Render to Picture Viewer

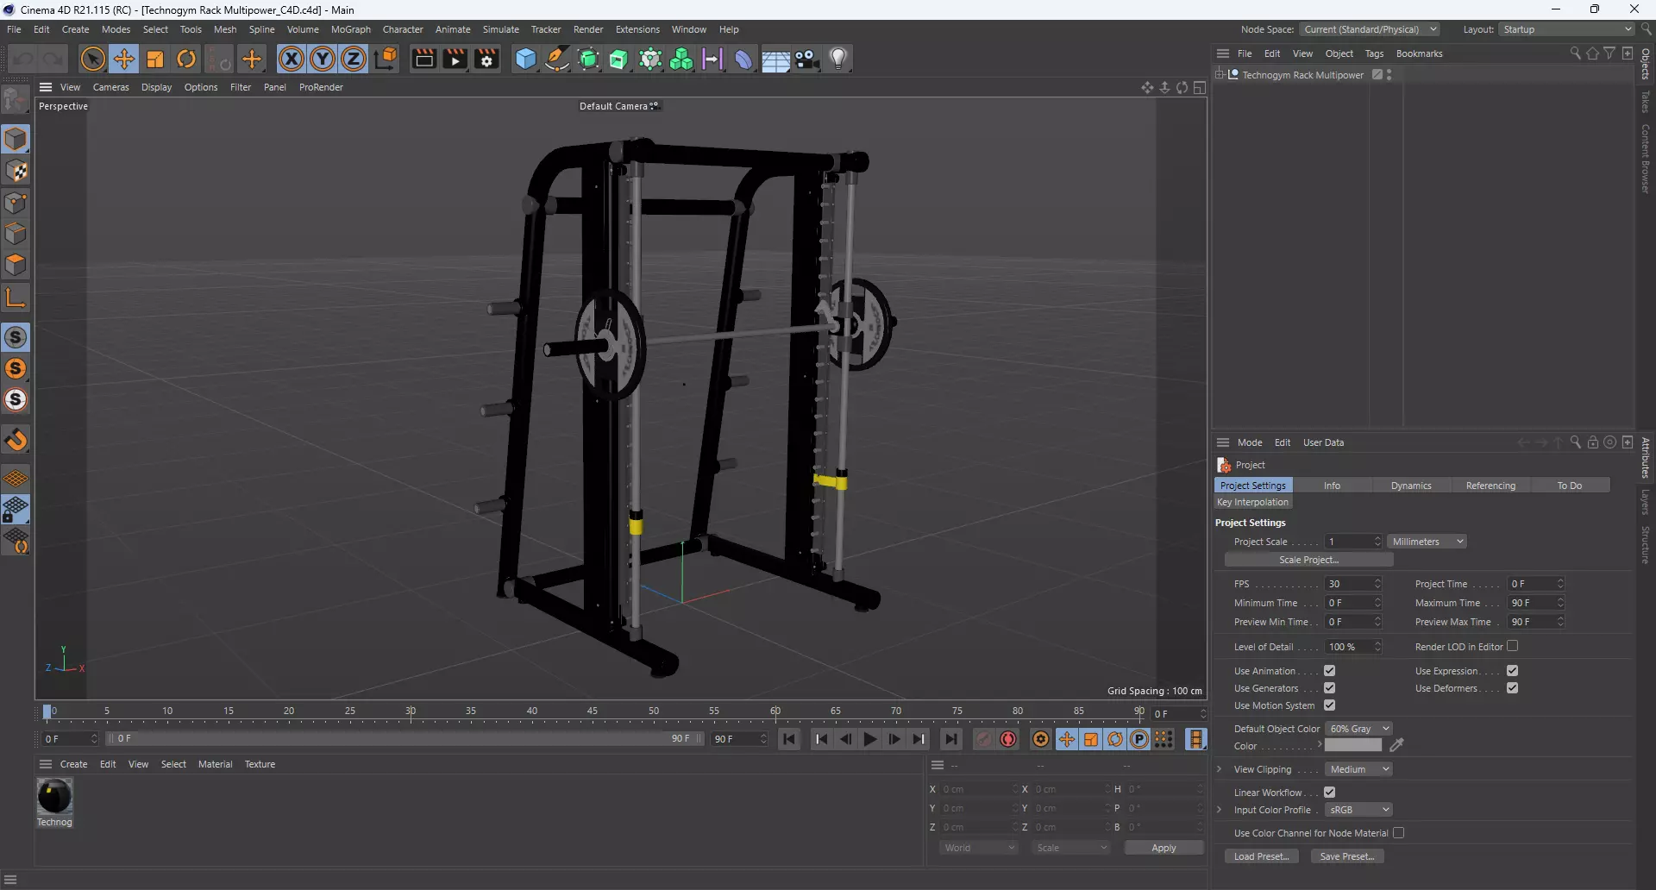(455, 59)
